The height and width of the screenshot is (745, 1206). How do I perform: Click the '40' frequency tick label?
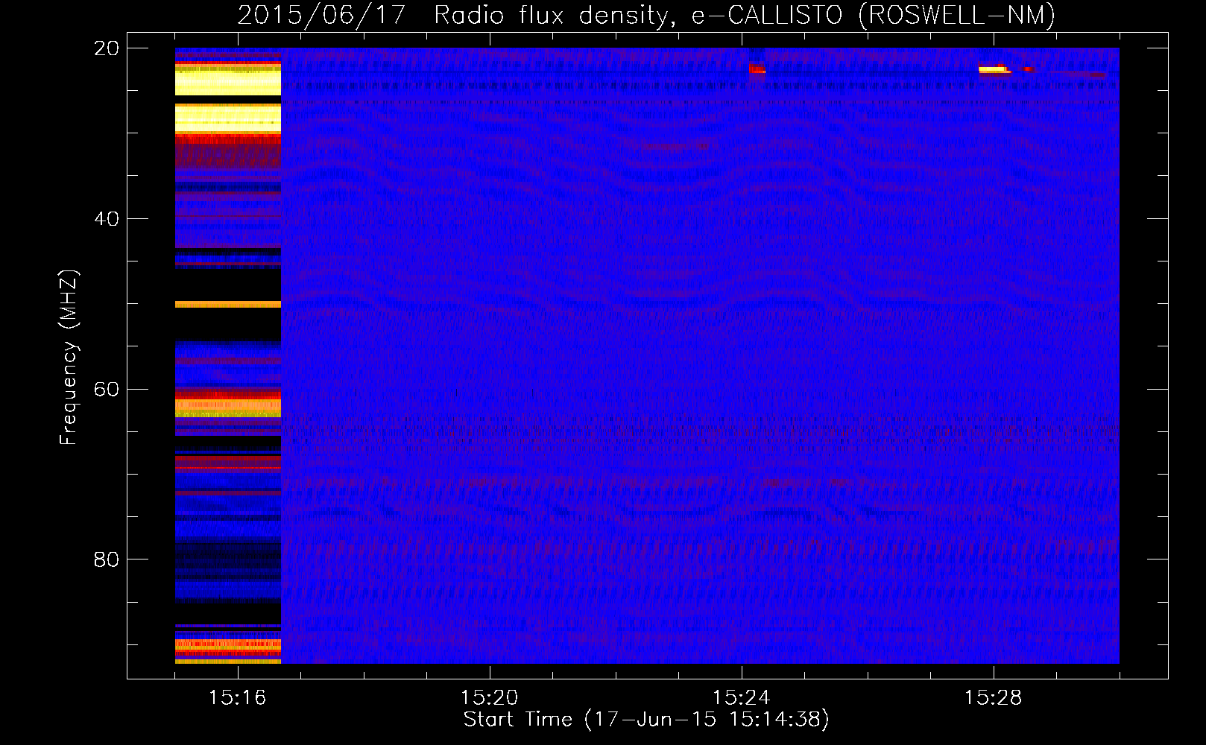tap(106, 219)
